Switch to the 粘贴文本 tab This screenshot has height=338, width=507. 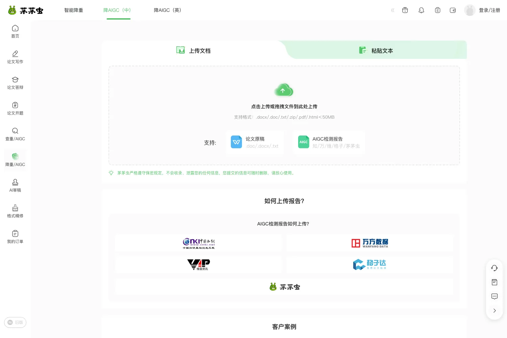(x=376, y=50)
